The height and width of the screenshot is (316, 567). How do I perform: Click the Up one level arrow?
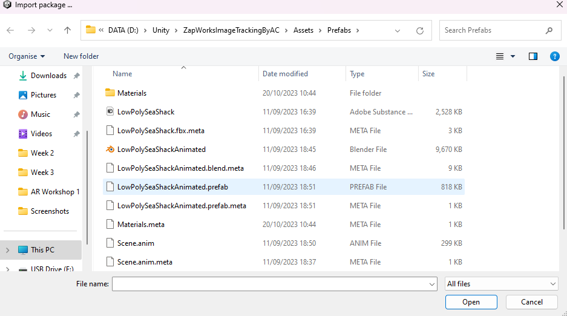pos(67,30)
